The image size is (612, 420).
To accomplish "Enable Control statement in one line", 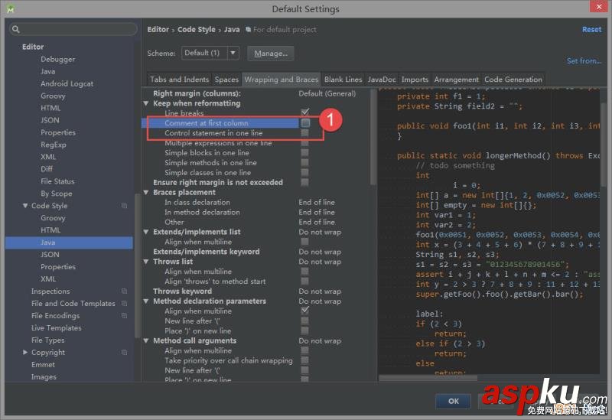I will click(x=304, y=132).
